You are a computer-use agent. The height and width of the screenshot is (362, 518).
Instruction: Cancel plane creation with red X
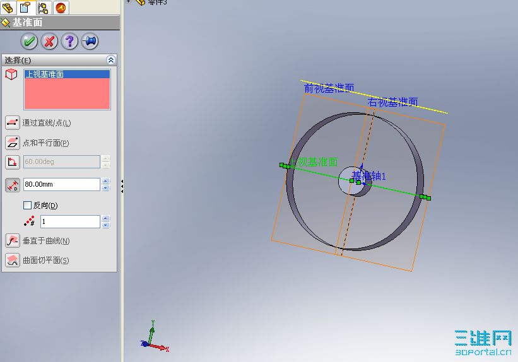[49, 41]
